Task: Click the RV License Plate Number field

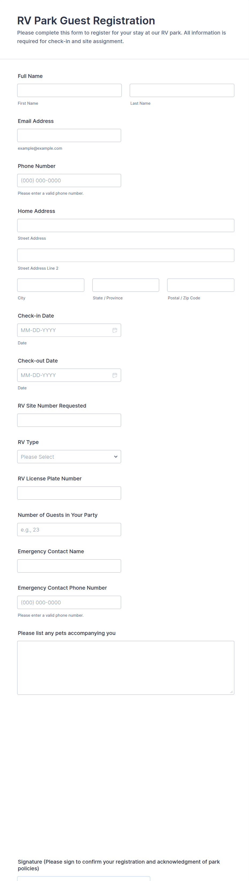Action: [x=69, y=493]
